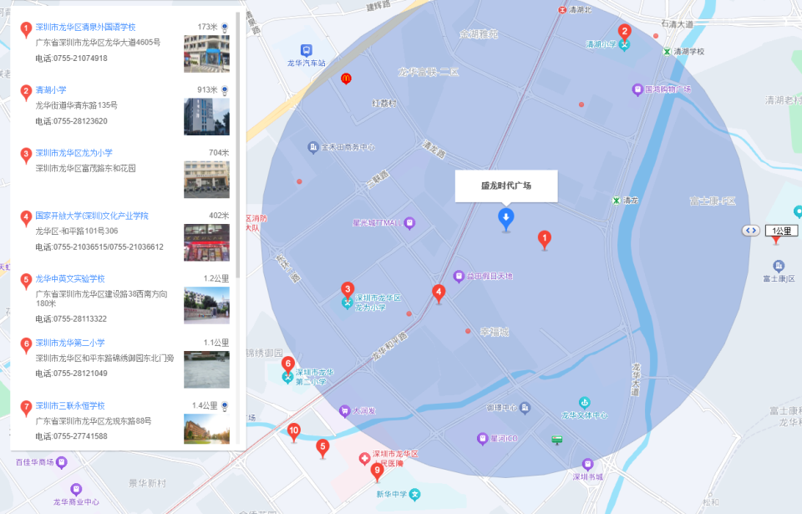This screenshot has width=802, height=514.
Task: Click the 清湖学校 metro station icon
Action: [667, 51]
